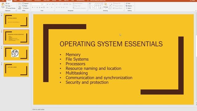Select the Getting Started slide thumbnail
The image size is (197, 111).
[x=16, y=21]
